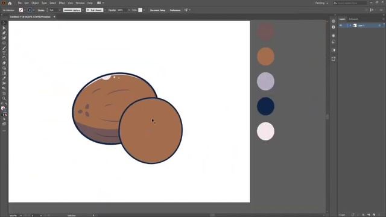Viewport: 386px width, 217px height.
Task: Open the Help menu
Action: coord(90,3)
